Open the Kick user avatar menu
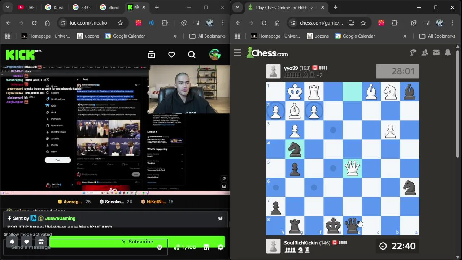462x260 pixels. (215, 55)
